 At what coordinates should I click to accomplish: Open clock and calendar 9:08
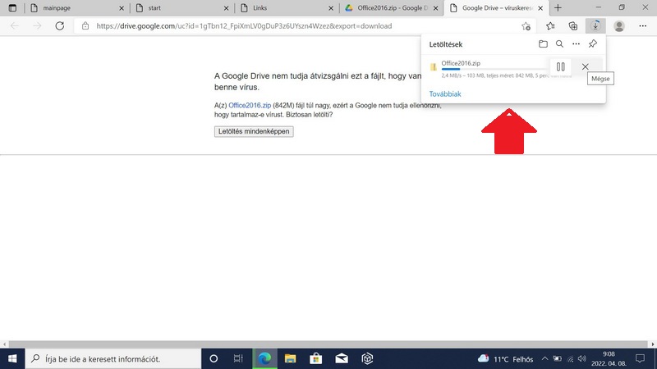pyautogui.click(x=609, y=359)
